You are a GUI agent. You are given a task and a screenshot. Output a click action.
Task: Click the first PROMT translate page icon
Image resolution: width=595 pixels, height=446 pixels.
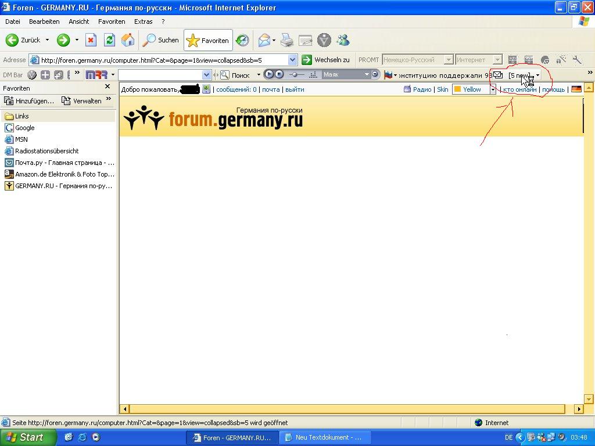coord(512,60)
